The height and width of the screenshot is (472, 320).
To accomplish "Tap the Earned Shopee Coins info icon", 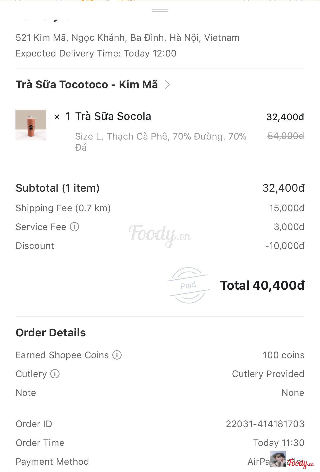I will pyautogui.click(x=117, y=355).
